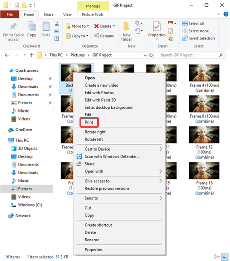Click Properties icon in quick access toolbar
230x261 pixels.
point(17,5)
